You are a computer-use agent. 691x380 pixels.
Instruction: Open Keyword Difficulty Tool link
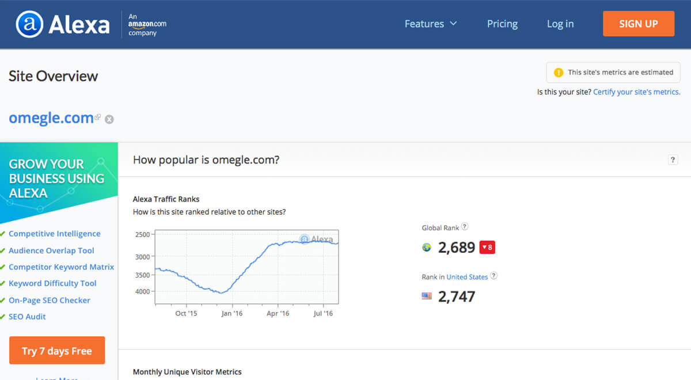click(x=52, y=283)
